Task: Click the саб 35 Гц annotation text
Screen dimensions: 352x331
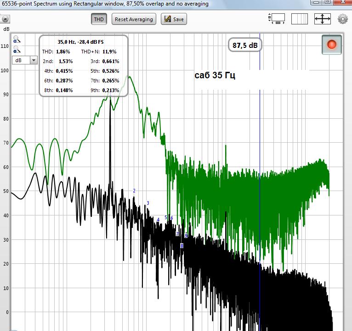Action: pos(215,75)
